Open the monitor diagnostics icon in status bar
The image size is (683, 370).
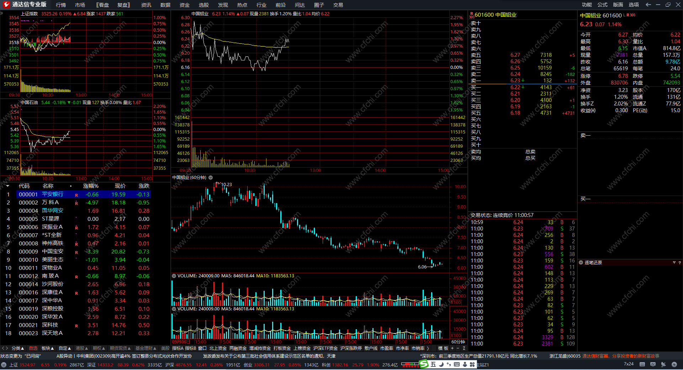653,364
